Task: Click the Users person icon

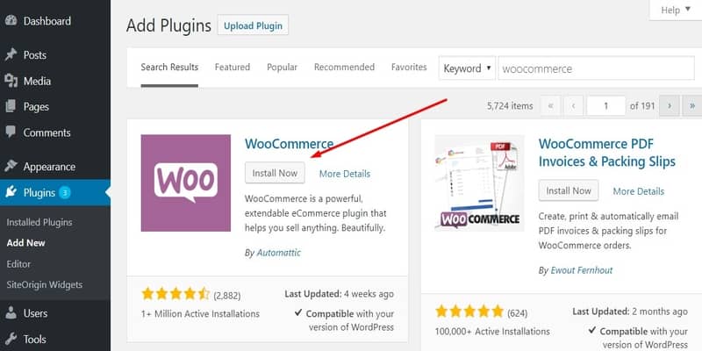Action: pyautogui.click(x=11, y=313)
